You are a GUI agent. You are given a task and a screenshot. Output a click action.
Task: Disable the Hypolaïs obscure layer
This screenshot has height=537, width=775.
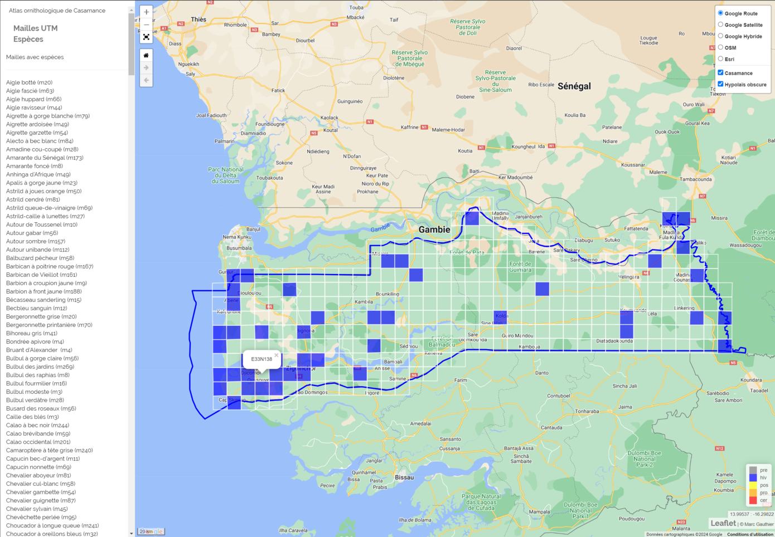[x=721, y=84]
